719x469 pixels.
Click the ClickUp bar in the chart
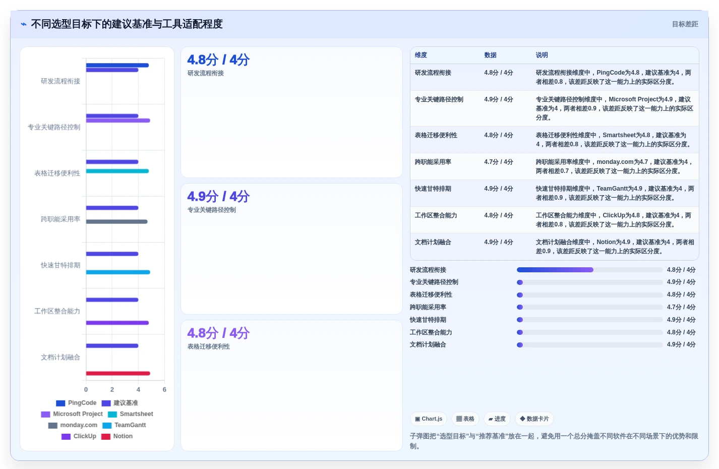click(117, 323)
